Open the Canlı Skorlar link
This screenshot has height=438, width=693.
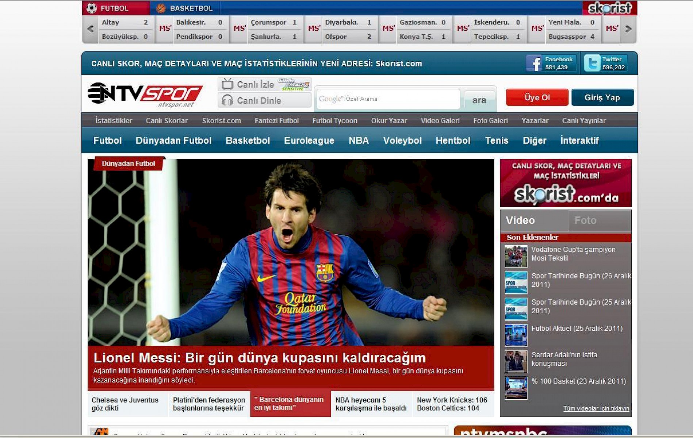pos(166,120)
